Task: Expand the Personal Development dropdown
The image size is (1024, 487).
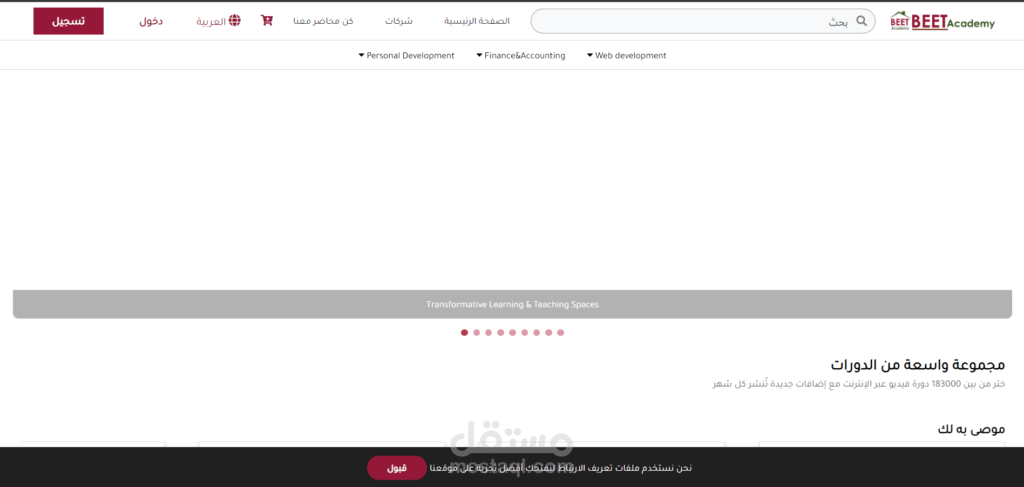Action: tap(406, 55)
